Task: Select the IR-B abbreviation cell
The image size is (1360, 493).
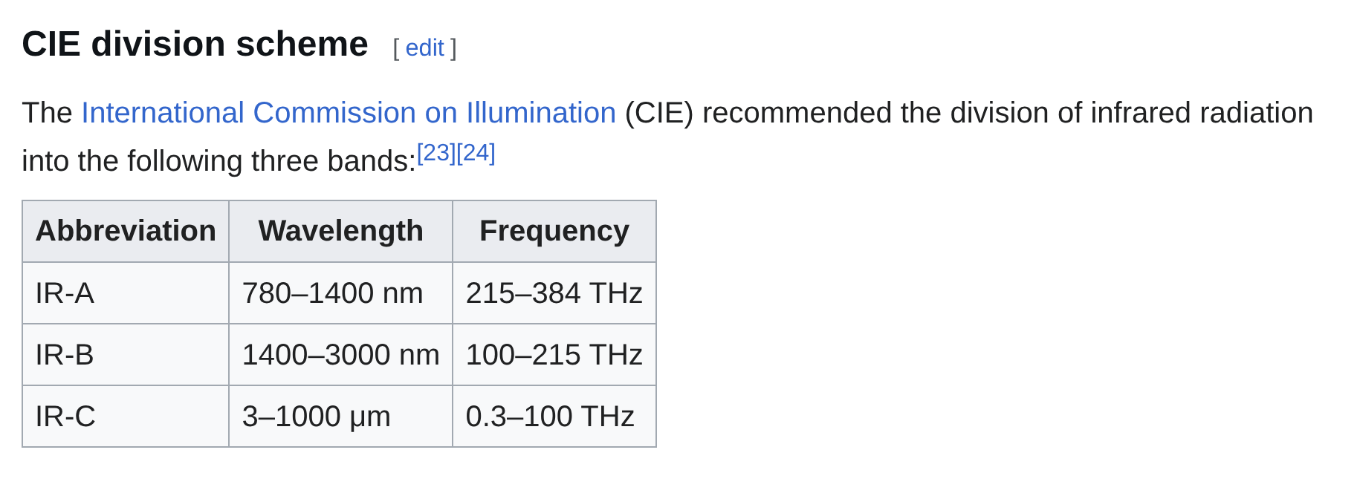Action: click(65, 355)
